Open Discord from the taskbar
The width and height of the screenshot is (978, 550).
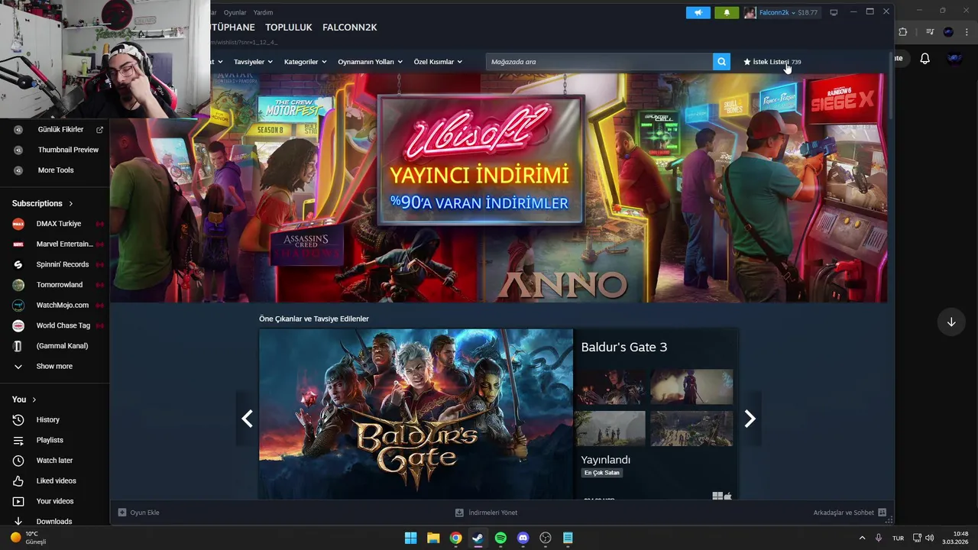(x=523, y=538)
